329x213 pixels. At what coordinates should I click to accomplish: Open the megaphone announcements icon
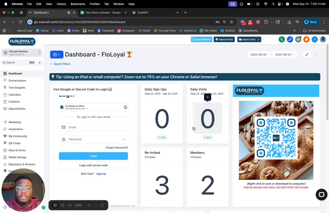pos(298,40)
